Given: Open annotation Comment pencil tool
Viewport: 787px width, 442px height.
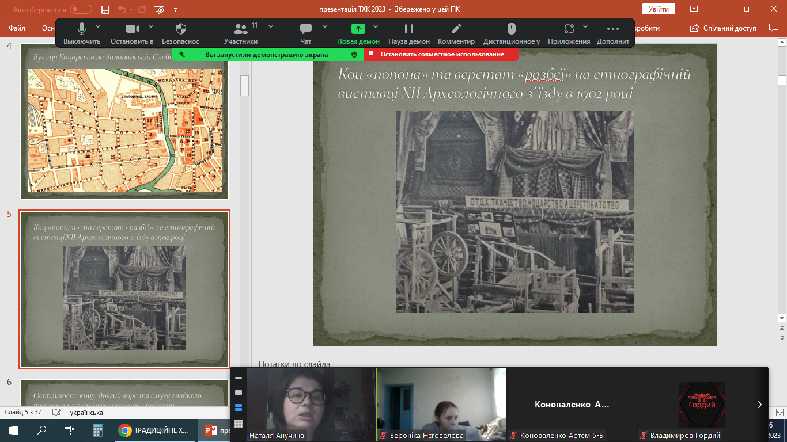Looking at the screenshot, I should (456, 29).
